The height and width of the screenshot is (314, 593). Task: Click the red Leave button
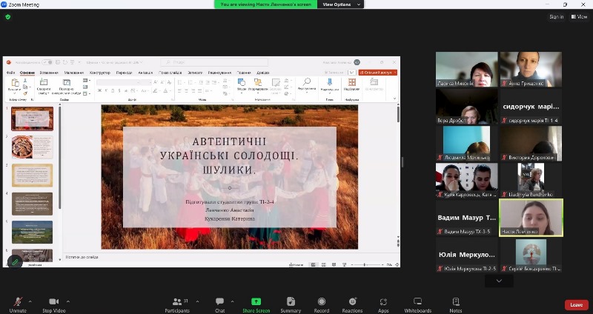576,304
